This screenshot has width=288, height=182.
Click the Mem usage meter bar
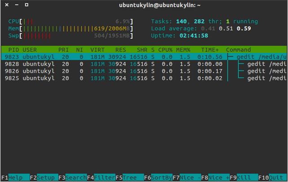click(x=70, y=29)
